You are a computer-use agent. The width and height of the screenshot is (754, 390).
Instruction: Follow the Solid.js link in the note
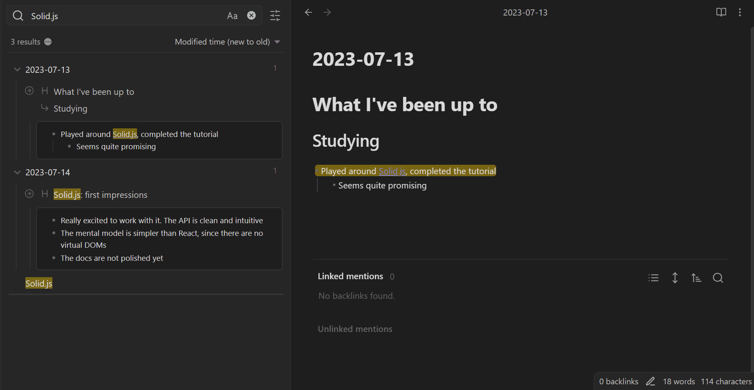[392, 171]
